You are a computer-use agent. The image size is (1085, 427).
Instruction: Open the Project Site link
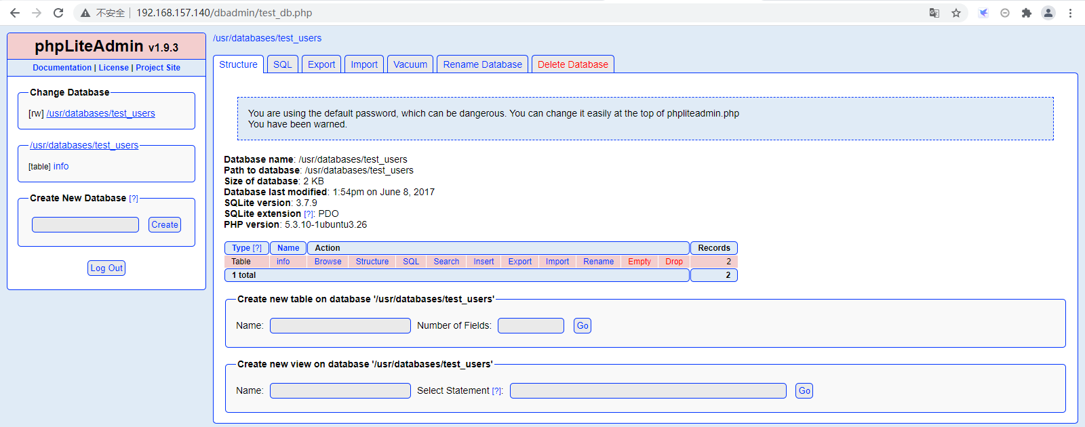coord(158,68)
